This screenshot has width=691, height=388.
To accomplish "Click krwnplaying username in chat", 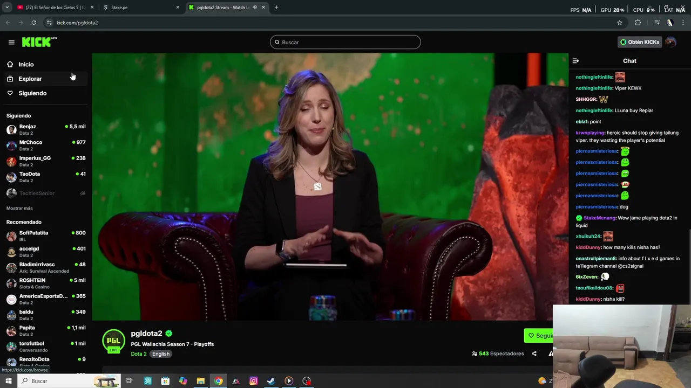I will [590, 133].
